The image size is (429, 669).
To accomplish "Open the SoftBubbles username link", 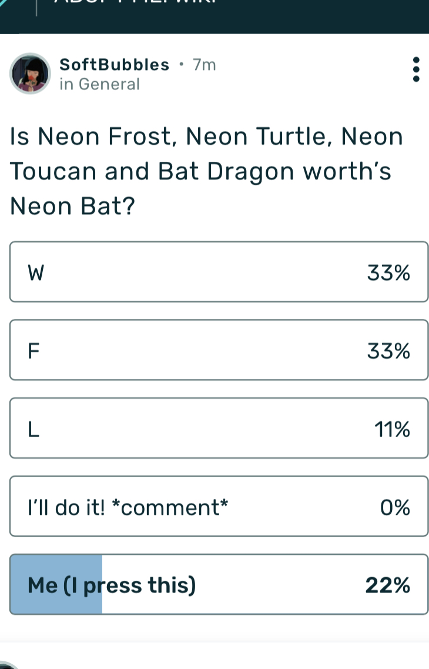I will [115, 65].
